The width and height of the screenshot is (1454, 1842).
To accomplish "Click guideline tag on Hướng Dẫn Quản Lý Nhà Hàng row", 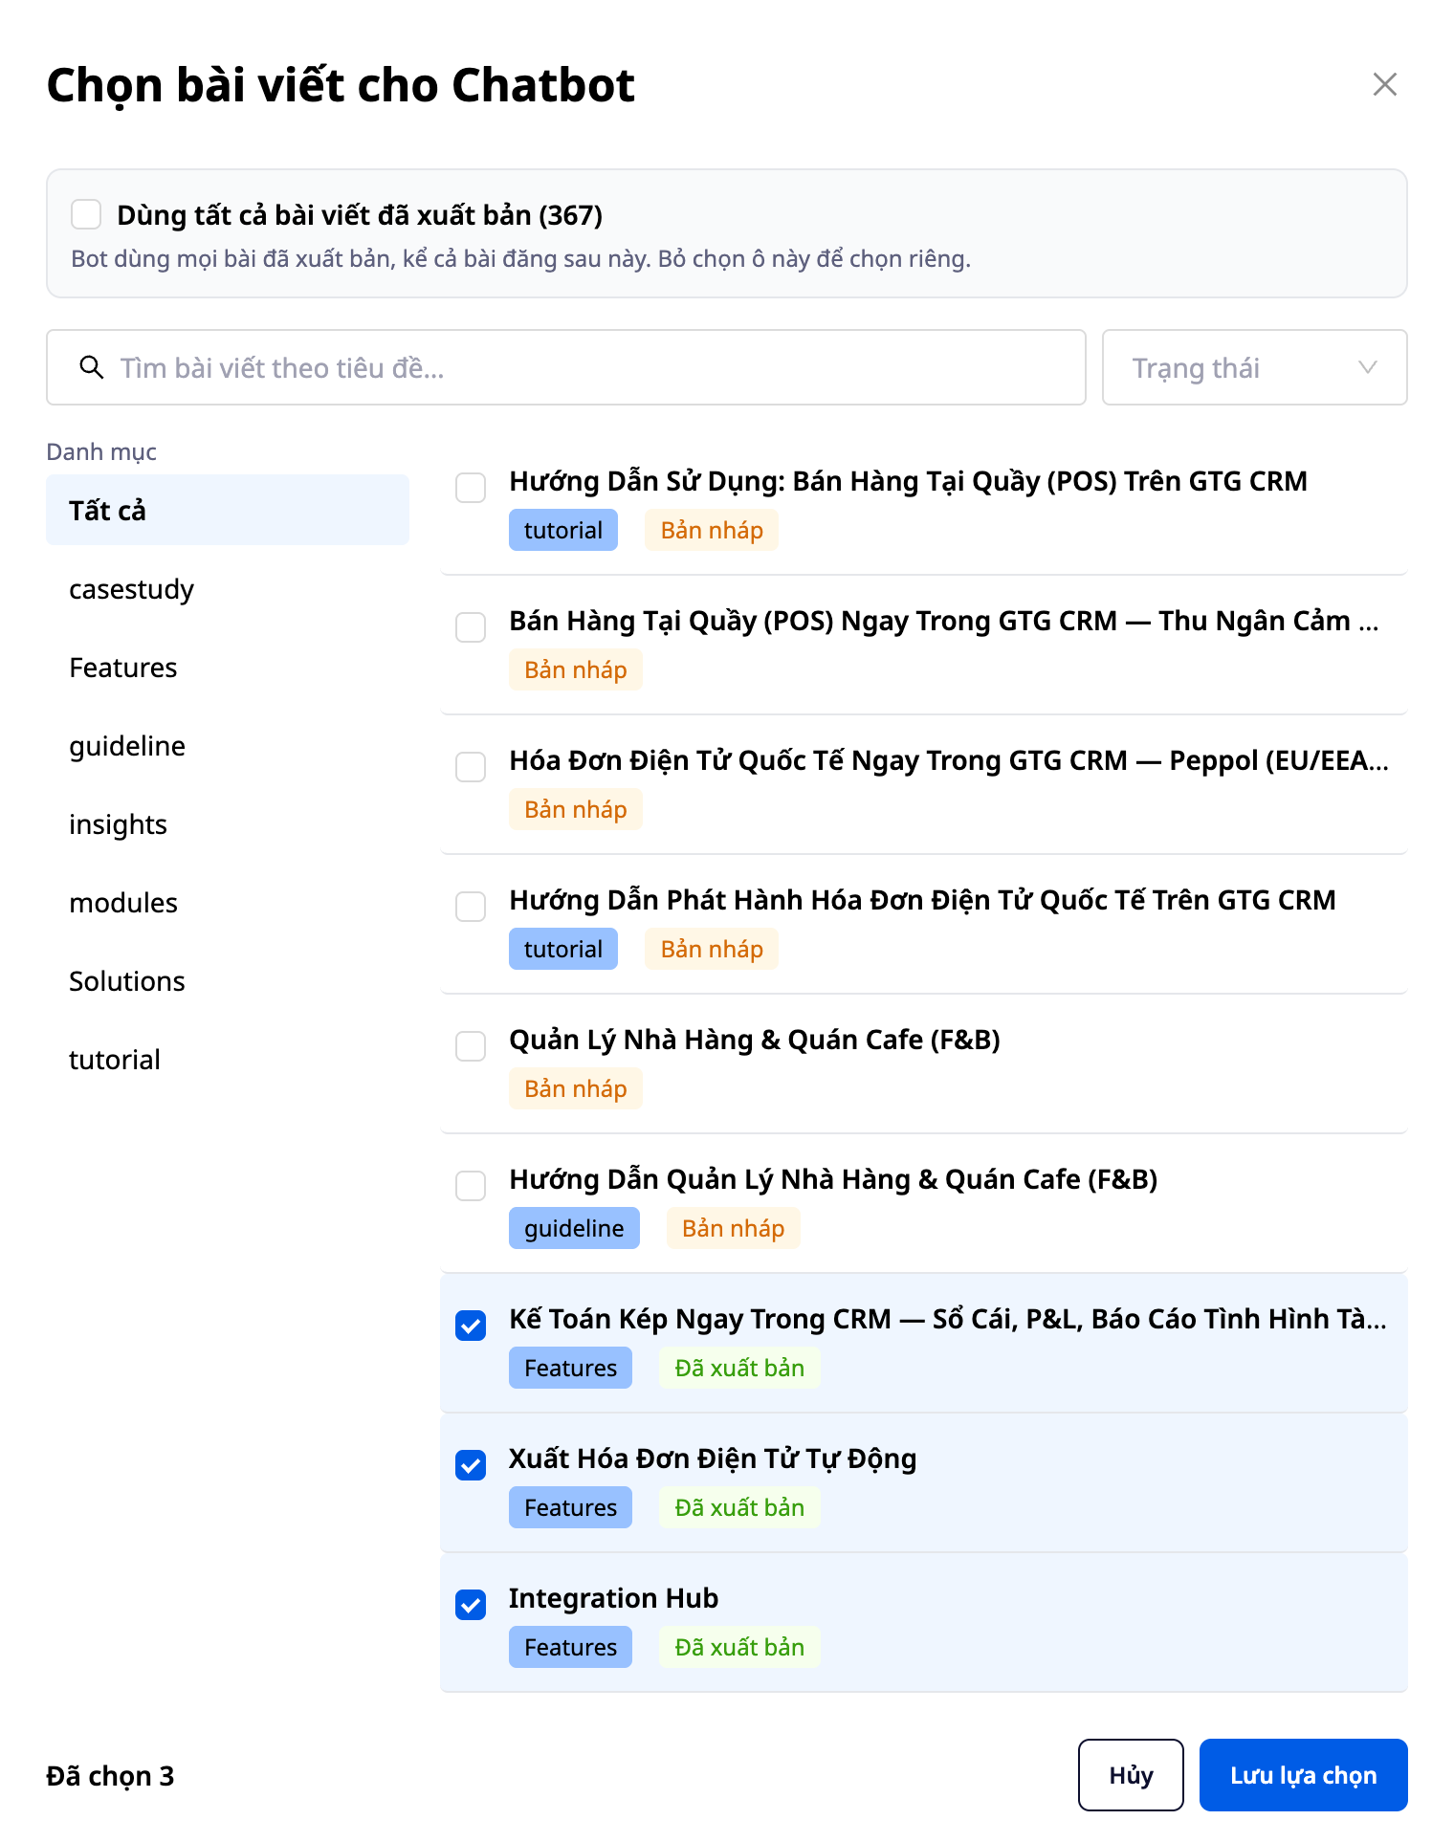I will tap(574, 1228).
